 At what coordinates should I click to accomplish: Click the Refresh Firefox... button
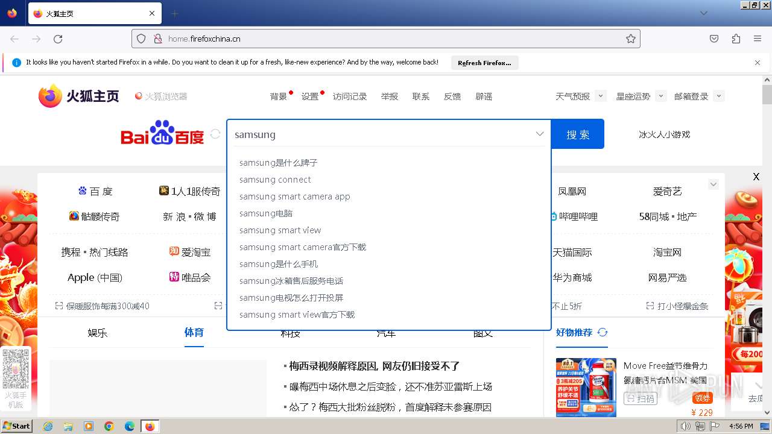(x=484, y=63)
